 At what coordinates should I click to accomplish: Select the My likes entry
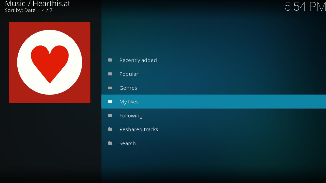pos(129,102)
